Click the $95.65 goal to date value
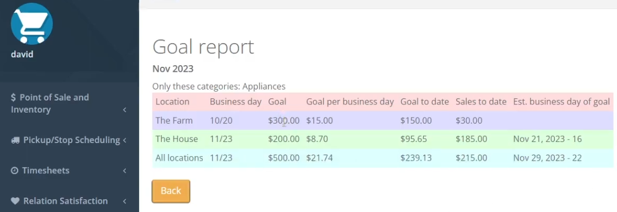The width and height of the screenshot is (617, 212). 414,139
